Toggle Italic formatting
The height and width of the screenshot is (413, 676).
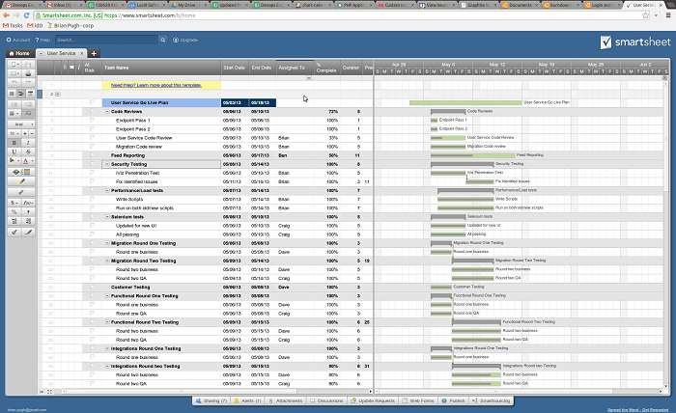[x=28, y=143]
